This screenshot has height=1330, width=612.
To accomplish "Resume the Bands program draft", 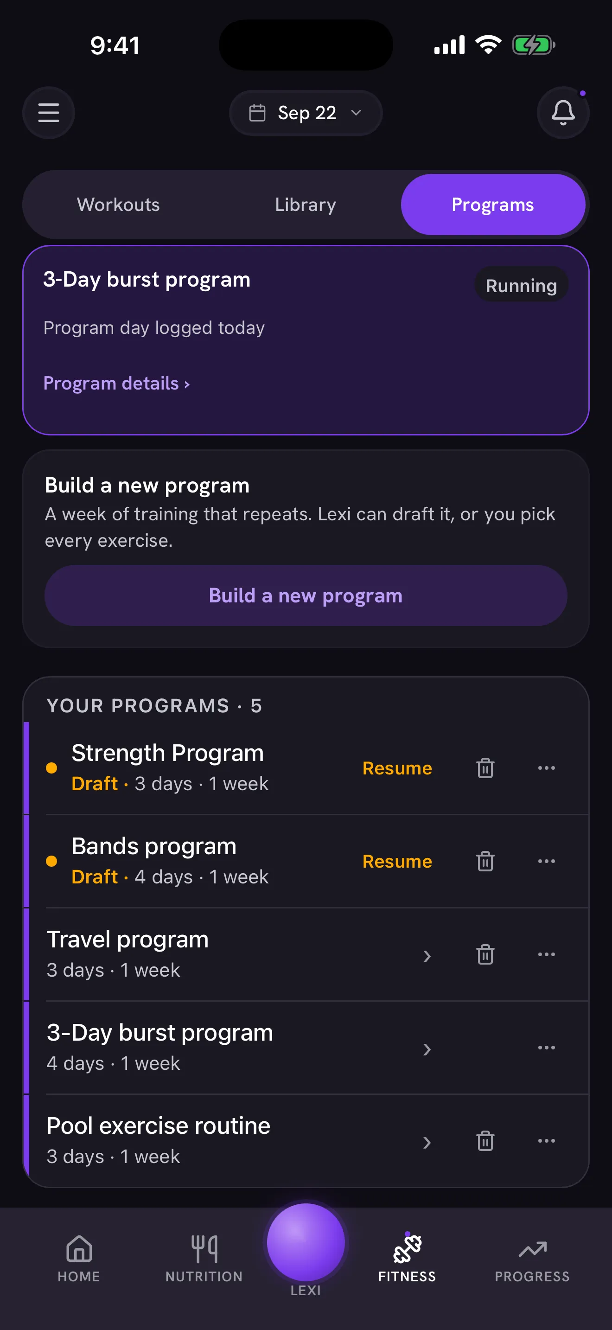I will pos(397,861).
